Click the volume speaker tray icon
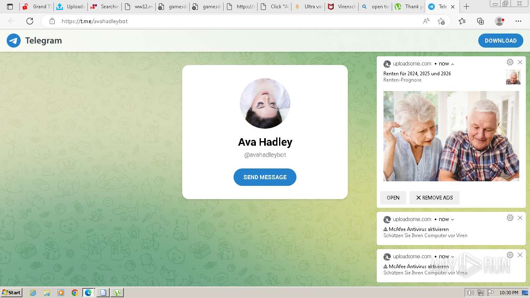This screenshot has height=298, width=530. (x=471, y=293)
